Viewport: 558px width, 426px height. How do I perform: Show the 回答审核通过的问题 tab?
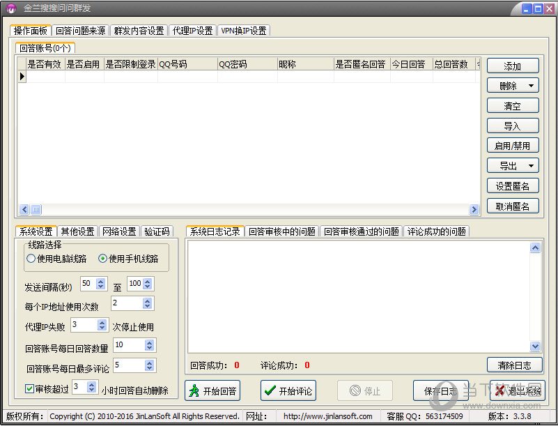362,231
